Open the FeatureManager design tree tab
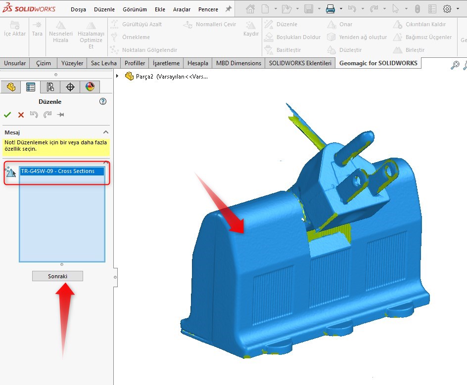Image resolution: width=467 pixels, height=385 pixels. 11,87
